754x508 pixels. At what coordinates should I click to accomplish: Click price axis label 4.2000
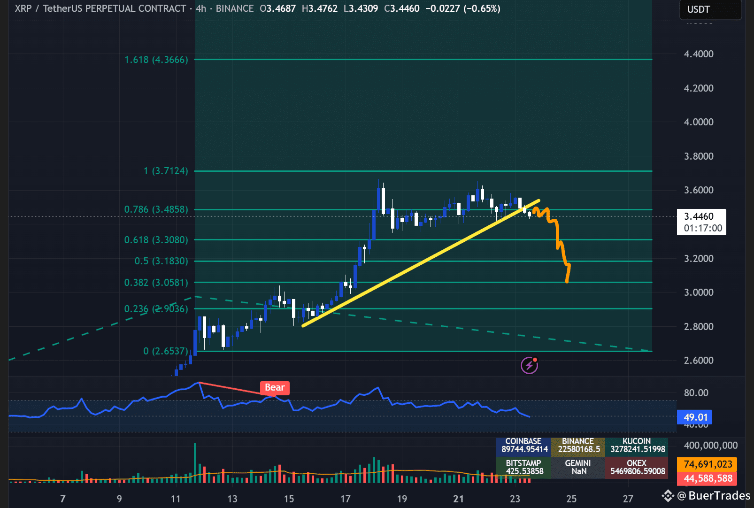point(699,88)
